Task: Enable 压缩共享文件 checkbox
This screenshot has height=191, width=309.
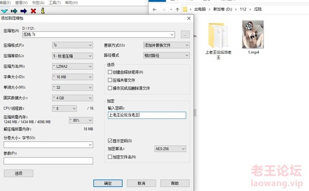Action: coord(110,80)
